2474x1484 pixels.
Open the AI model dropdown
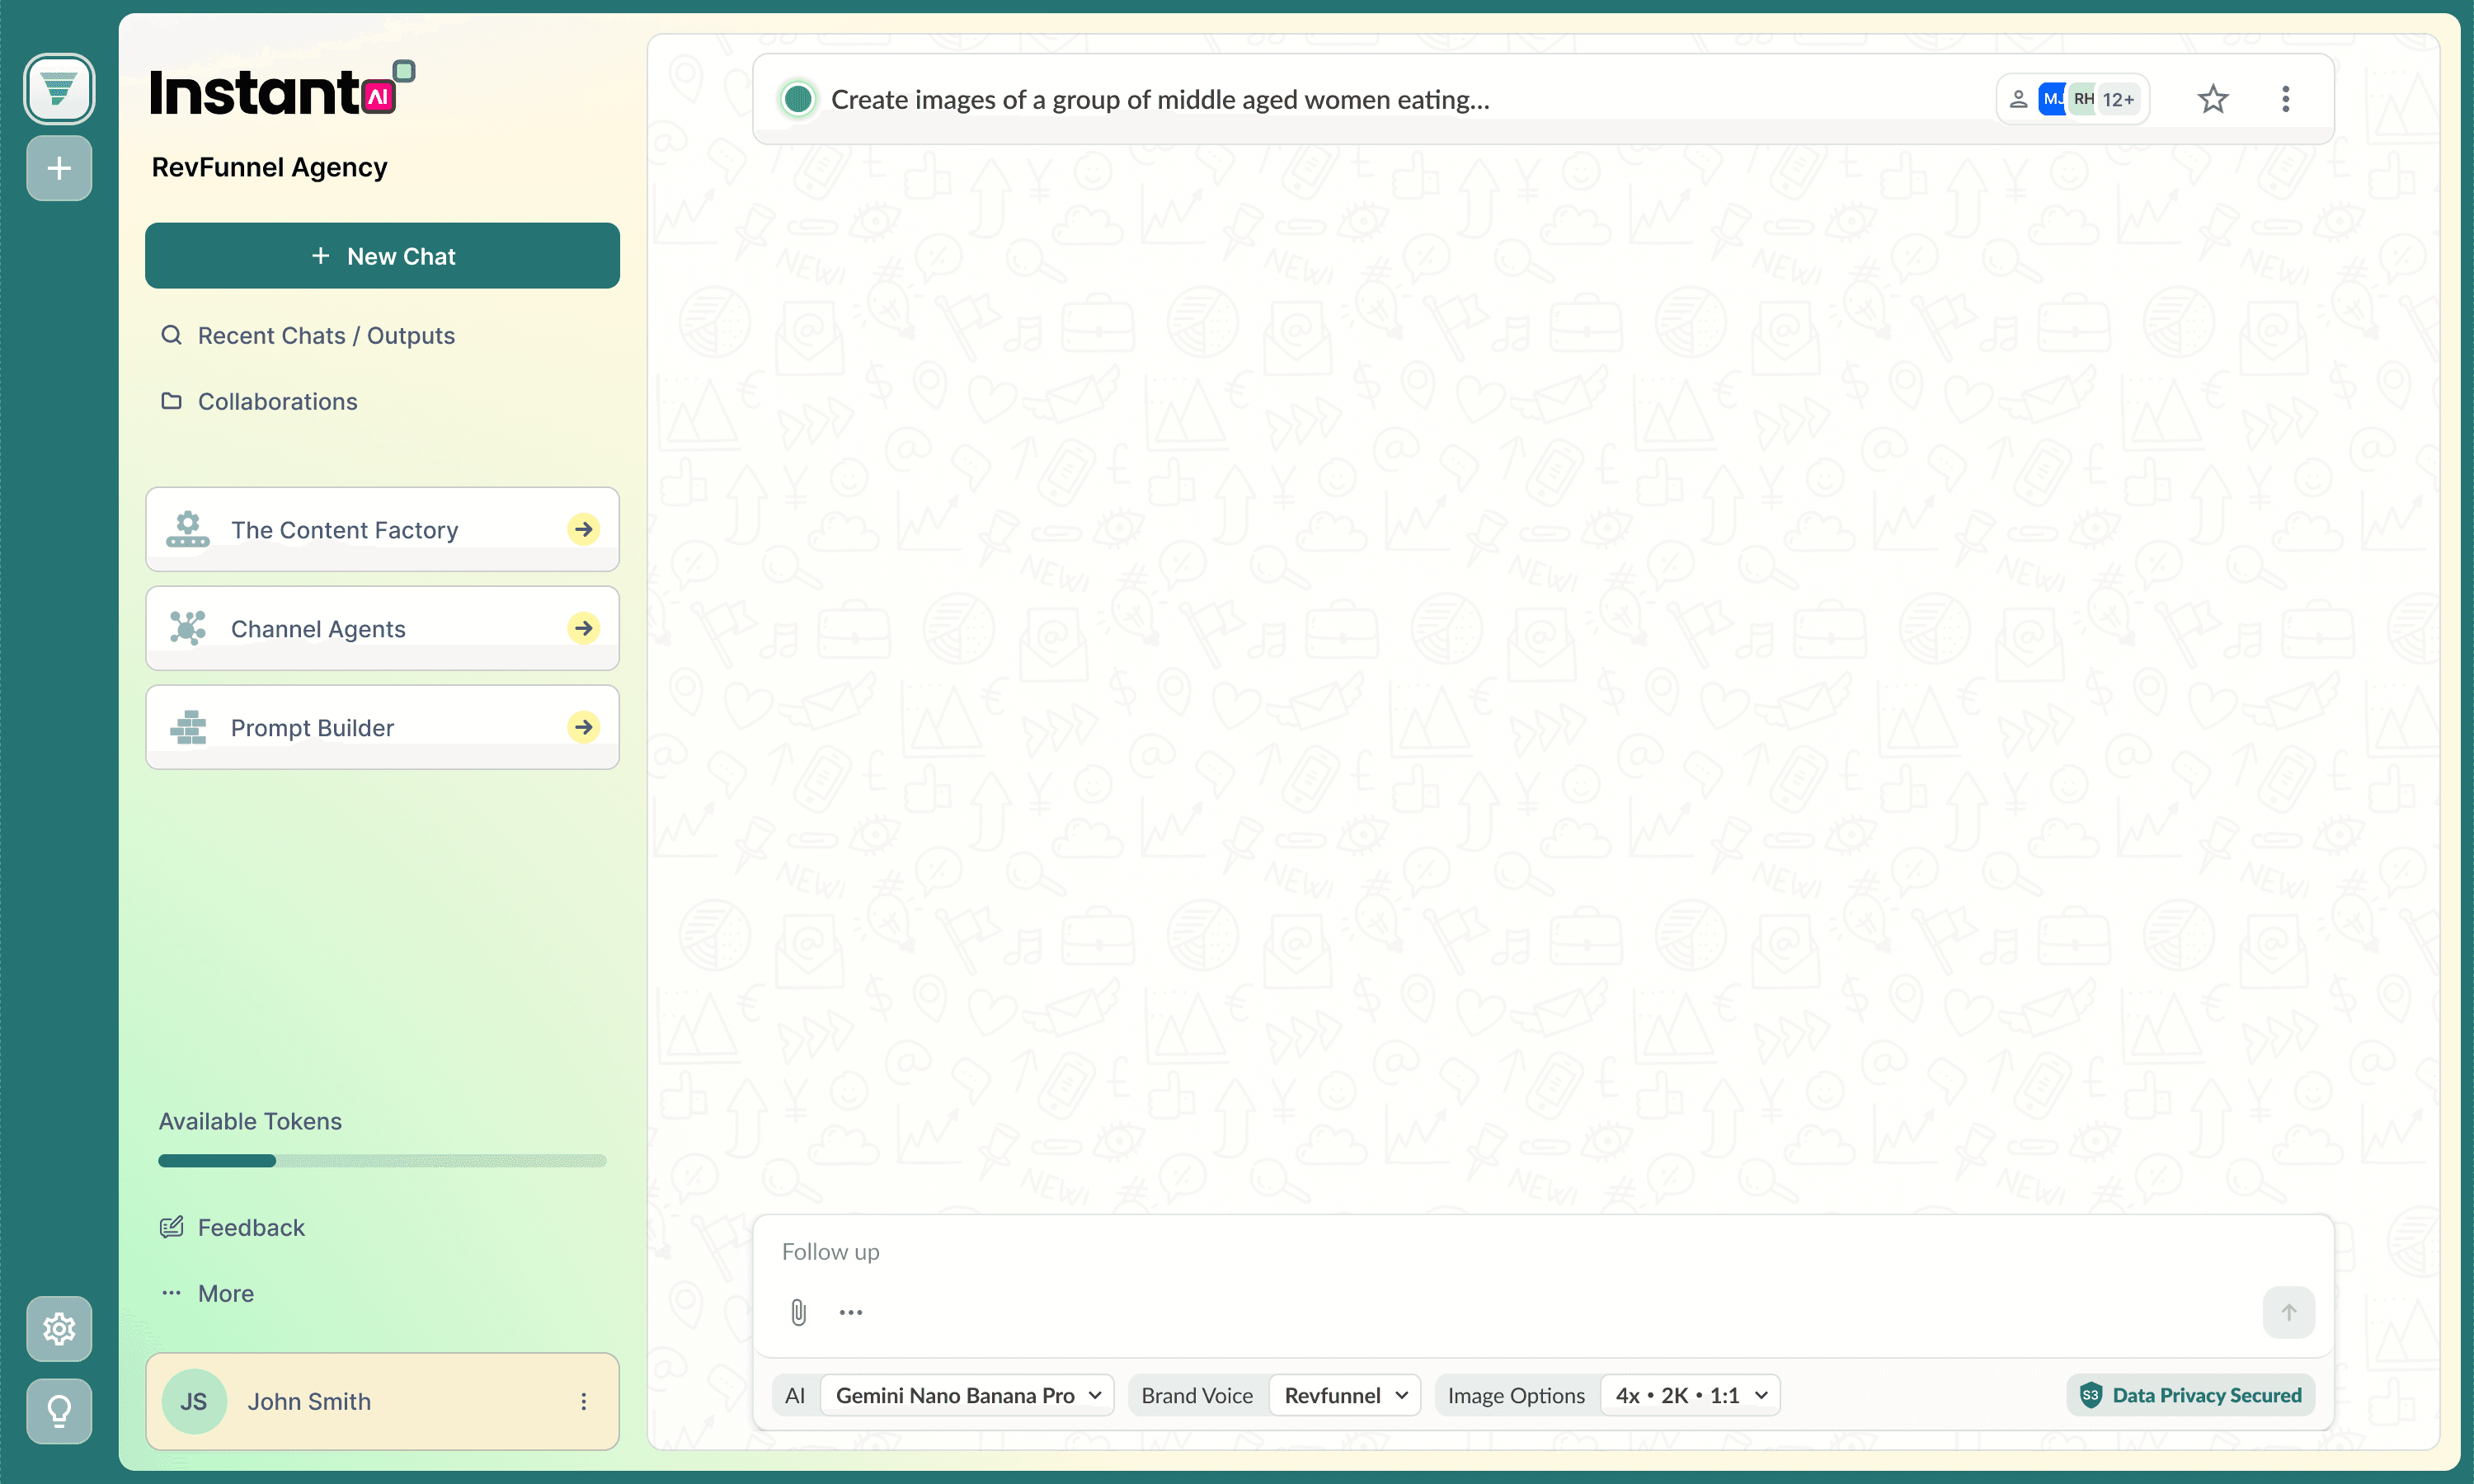(967, 1395)
